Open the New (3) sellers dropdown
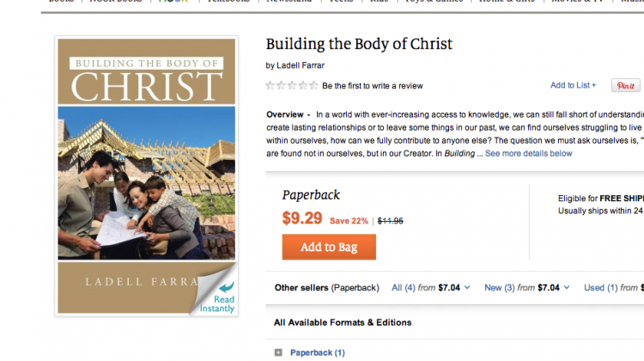 coord(522,288)
